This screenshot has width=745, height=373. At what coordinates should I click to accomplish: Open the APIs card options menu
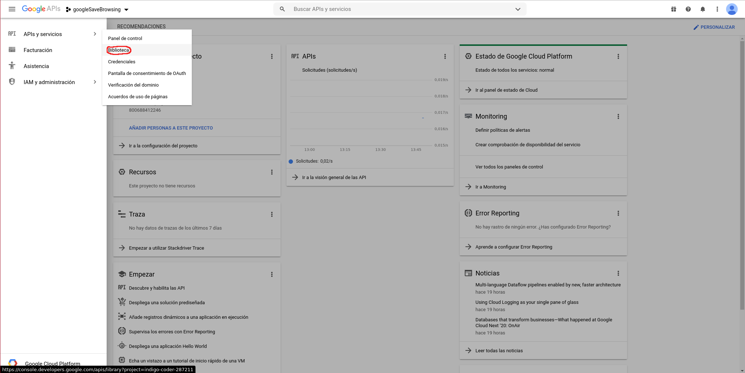445,56
